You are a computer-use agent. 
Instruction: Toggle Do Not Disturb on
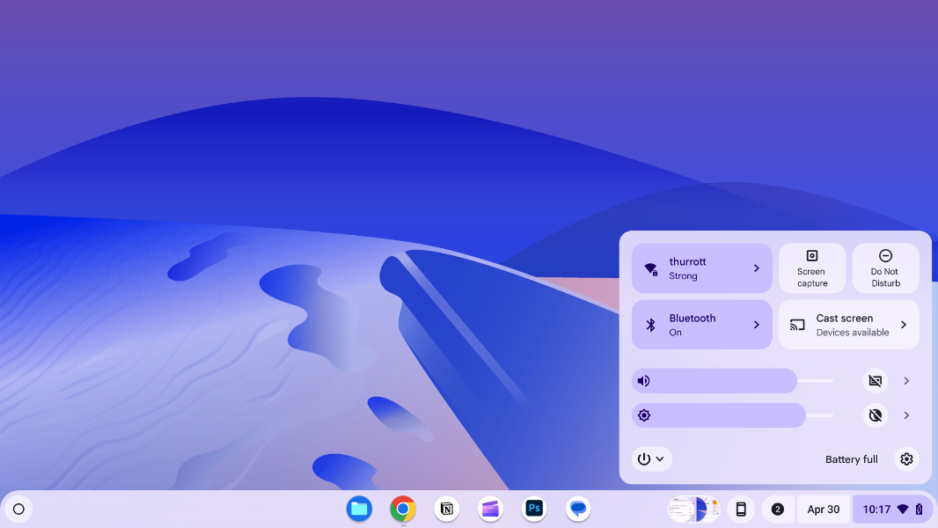(x=885, y=268)
